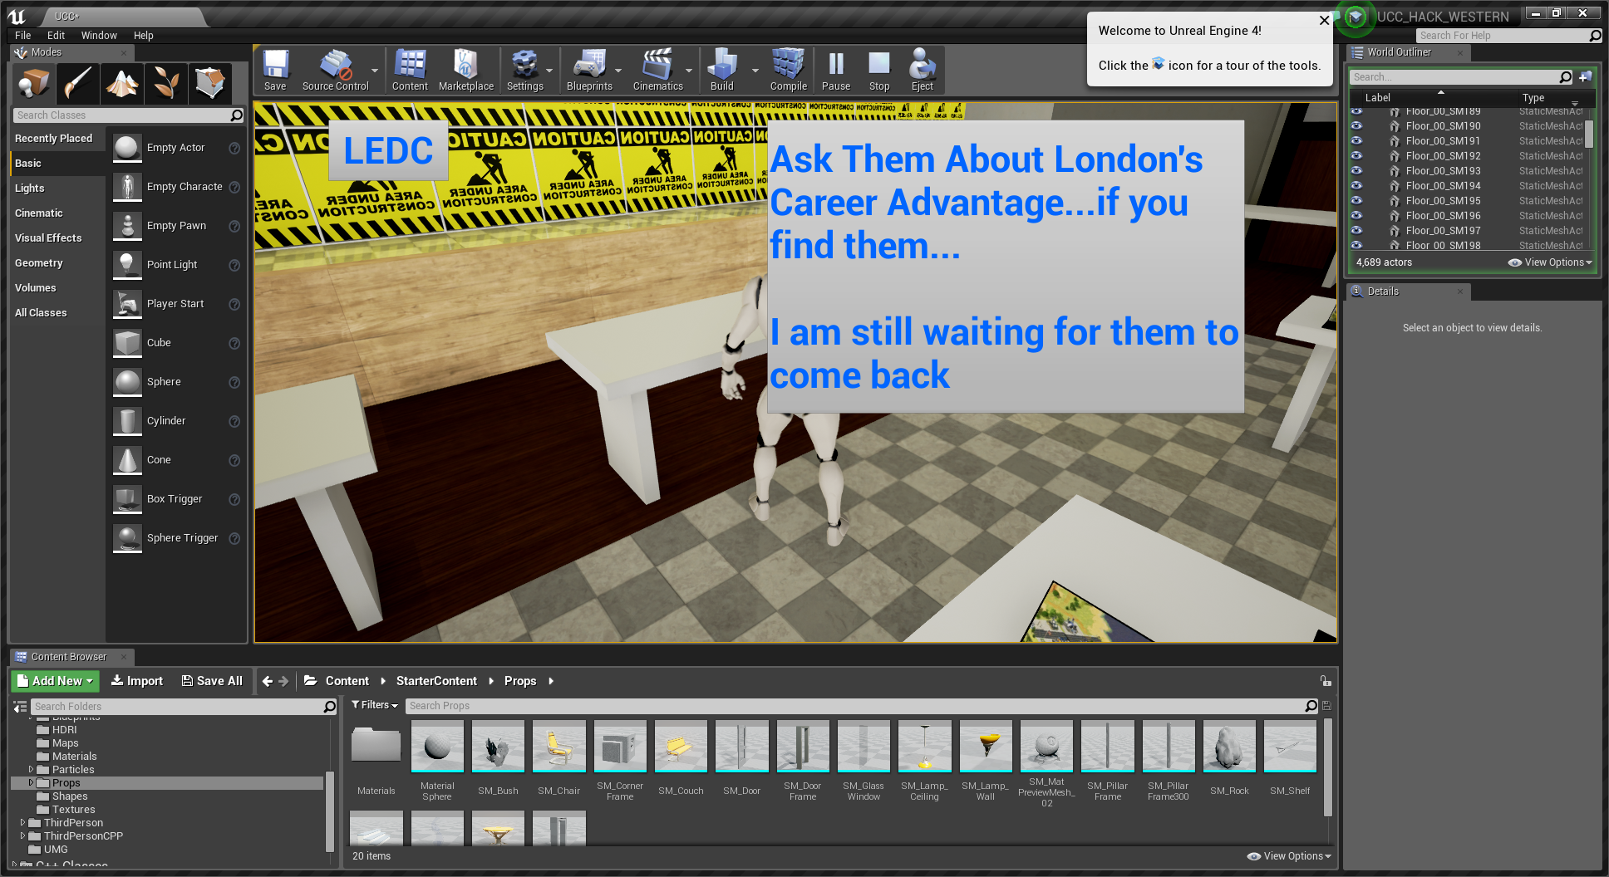Open Blueprints from the toolbar
The image size is (1609, 877).
[589, 71]
